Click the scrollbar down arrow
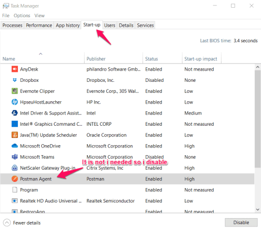Viewport: 261px width, 232px height. [258, 210]
